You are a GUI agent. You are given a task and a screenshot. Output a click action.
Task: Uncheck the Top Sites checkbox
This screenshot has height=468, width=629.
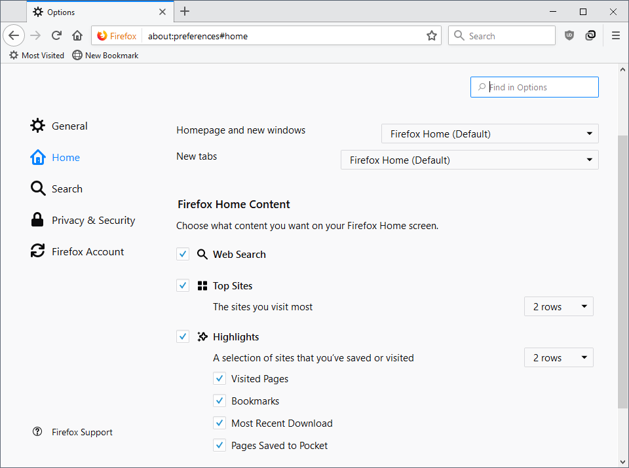tap(183, 285)
